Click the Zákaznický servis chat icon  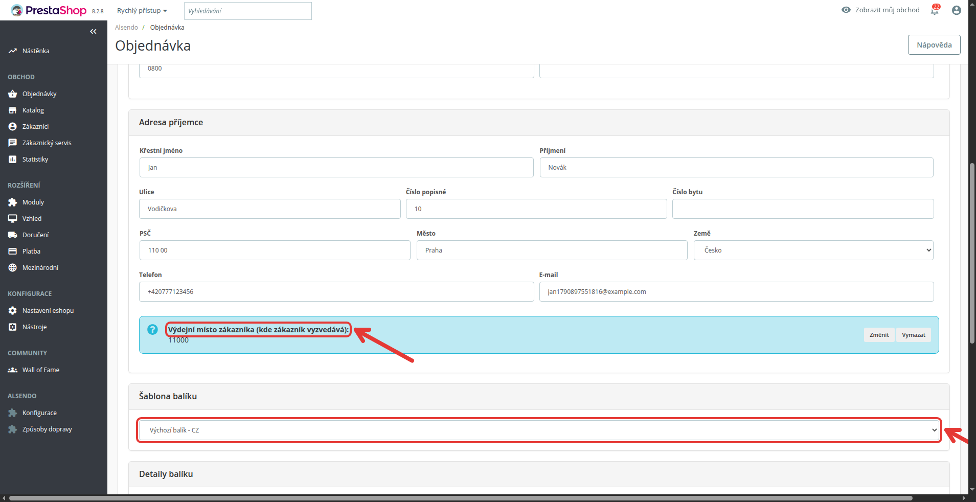point(13,143)
